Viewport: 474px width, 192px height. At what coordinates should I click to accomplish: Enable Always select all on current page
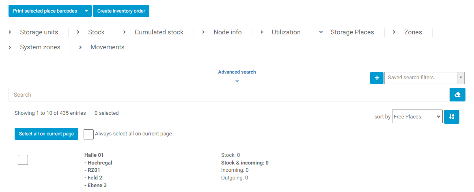(88, 134)
